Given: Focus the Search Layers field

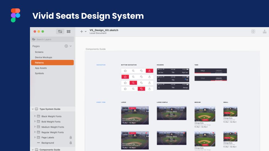Looking at the screenshot, I should [52, 39].
